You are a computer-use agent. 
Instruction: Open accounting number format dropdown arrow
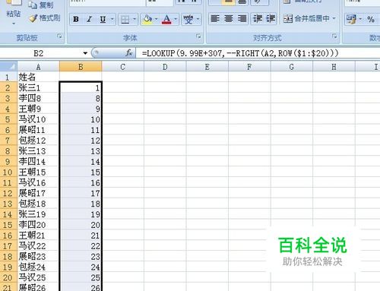click(360, 19)
